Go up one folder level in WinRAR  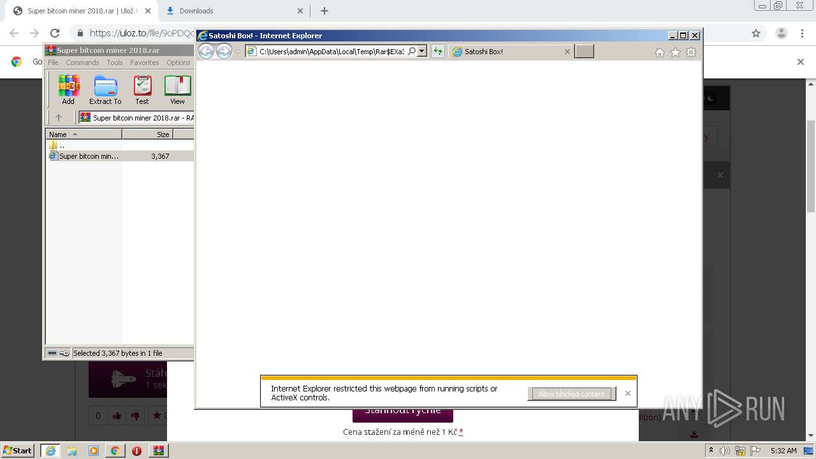(x=59, y=117)
